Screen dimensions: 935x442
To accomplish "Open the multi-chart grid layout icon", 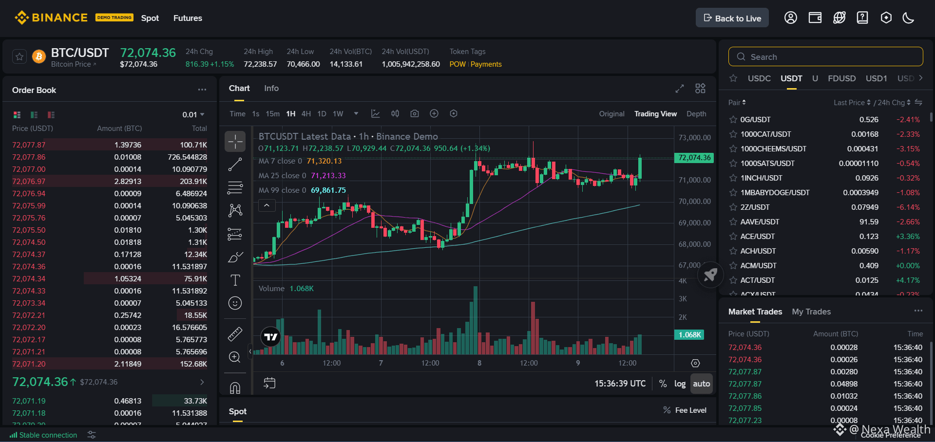I will [700, 88].
